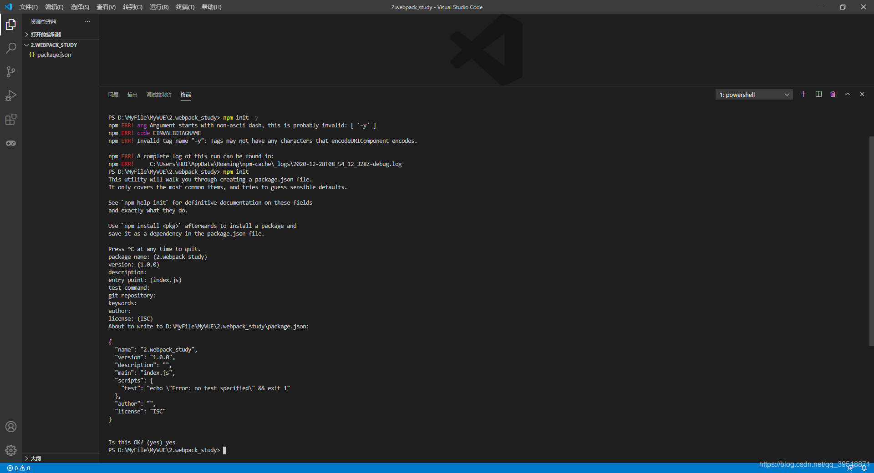Open the Accounts menu icon
This screenshot has width=874, height=473.
[x=11, y=427]
